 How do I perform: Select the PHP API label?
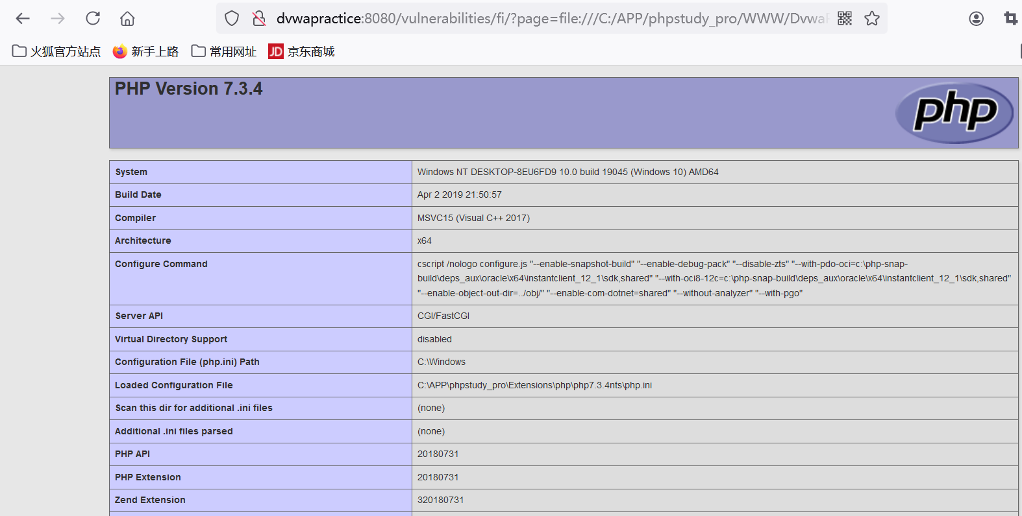coord(132,454)
